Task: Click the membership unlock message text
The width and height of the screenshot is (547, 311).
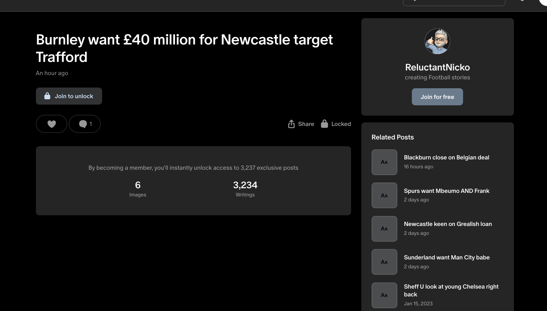Action: point(193,168)
